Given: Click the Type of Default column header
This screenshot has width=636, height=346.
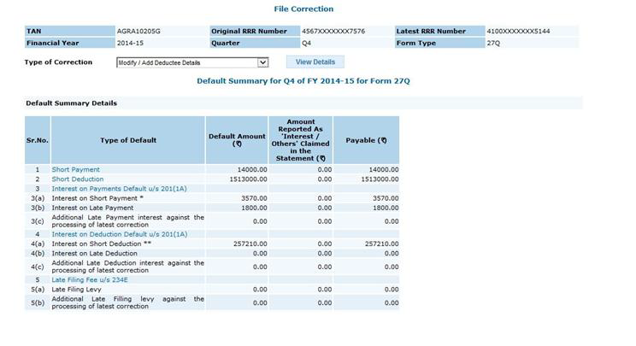Looking at the screenshot, I should point(128,140).
